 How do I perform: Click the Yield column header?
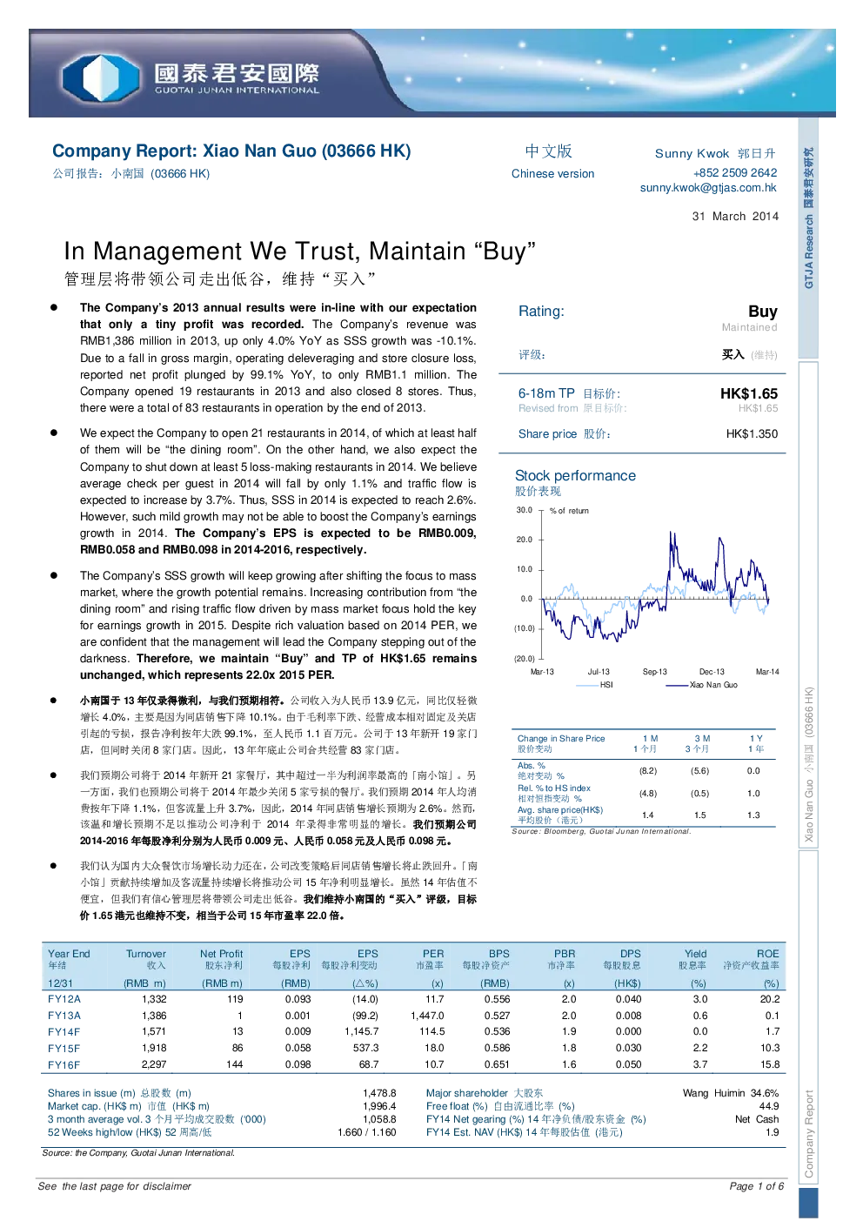pyautogui.click(x=695, y=954)
